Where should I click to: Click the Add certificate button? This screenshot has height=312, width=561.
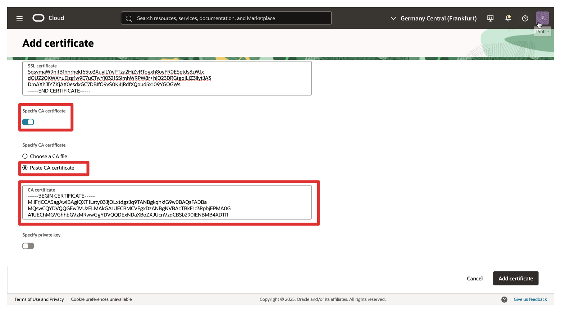click(515, 279)
